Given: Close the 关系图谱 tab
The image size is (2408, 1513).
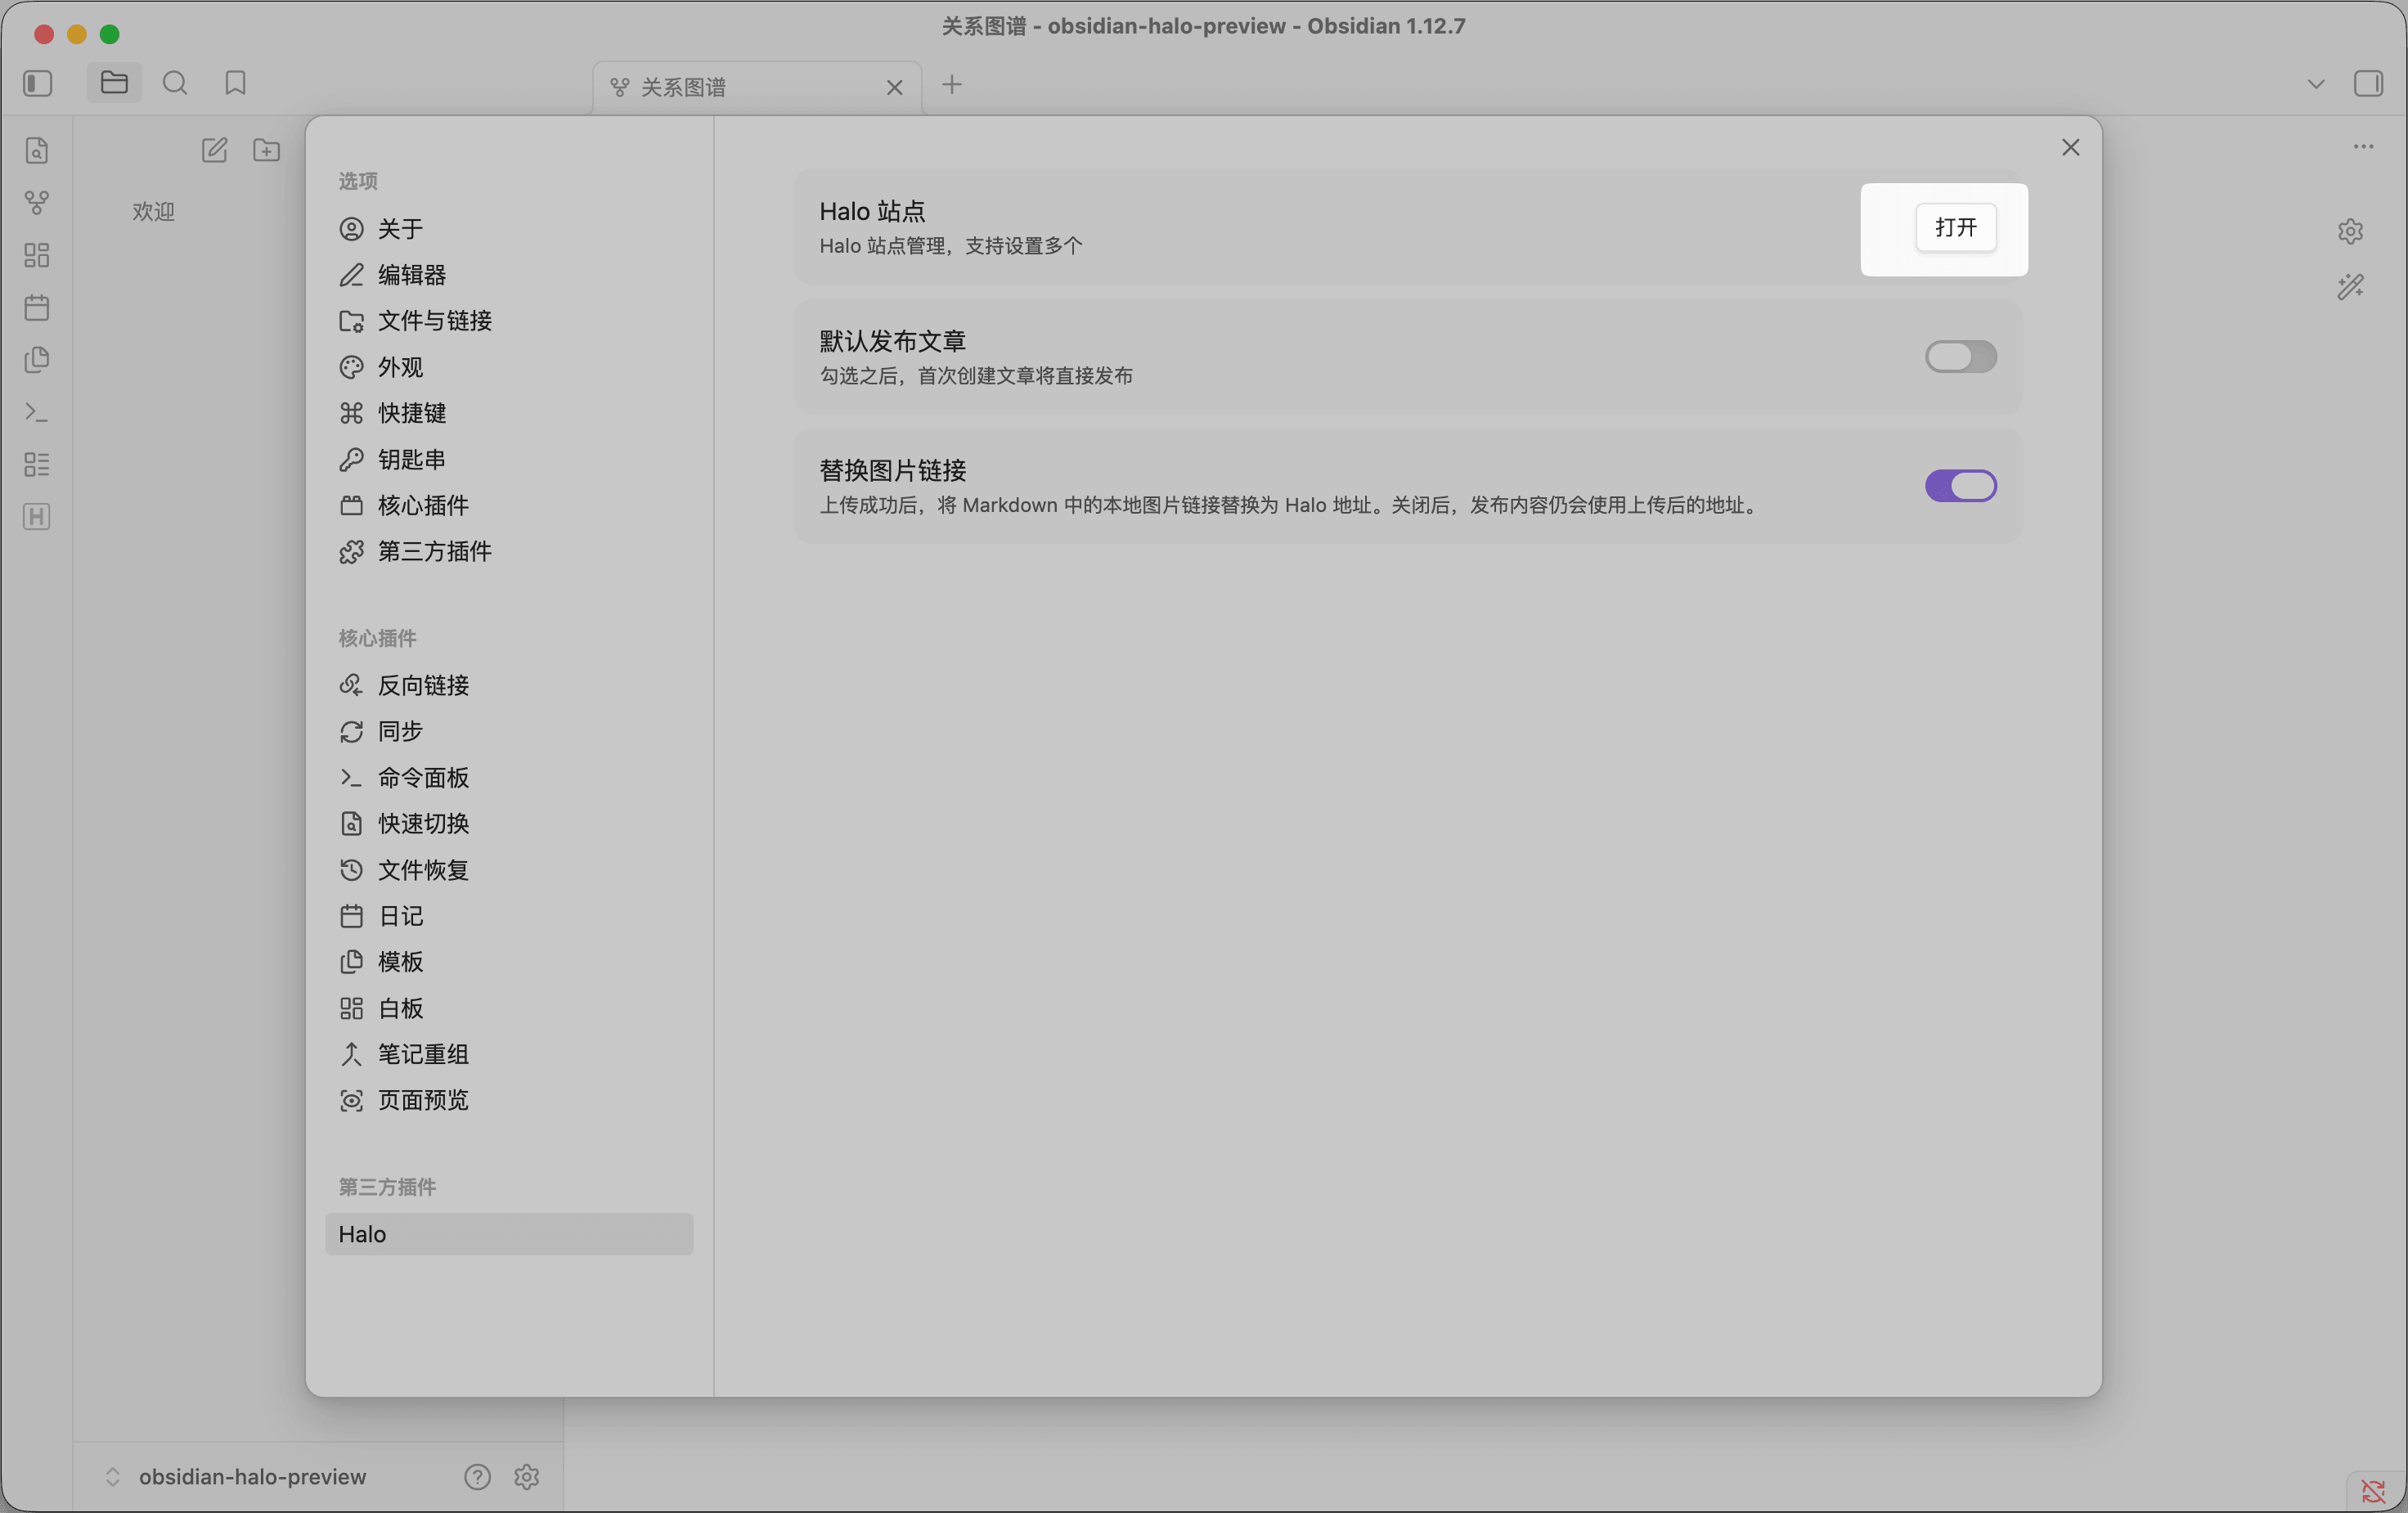Looking at the screenshot, I should 895,87.
